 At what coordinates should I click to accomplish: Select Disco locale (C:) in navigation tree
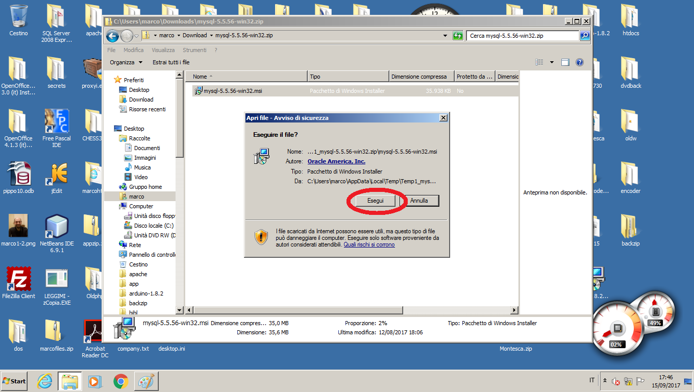coord(153,226)
